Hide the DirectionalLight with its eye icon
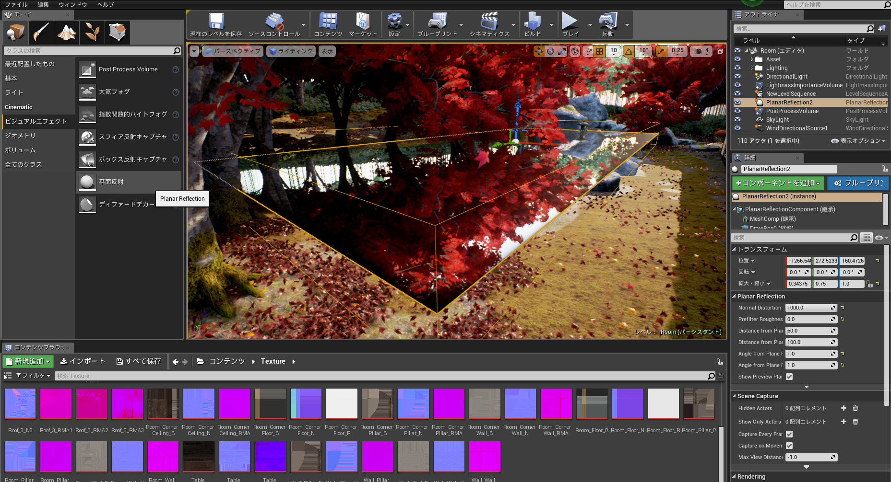Screen dimensions: 891x482 click(x=737, y=76)
